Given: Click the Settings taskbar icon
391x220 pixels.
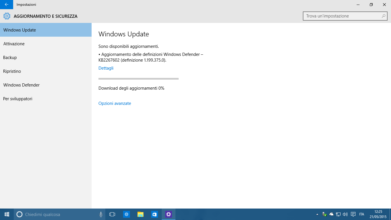Looking at the screenshot, I should (169, 214).
